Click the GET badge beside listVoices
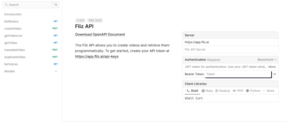 coord(55,64)
